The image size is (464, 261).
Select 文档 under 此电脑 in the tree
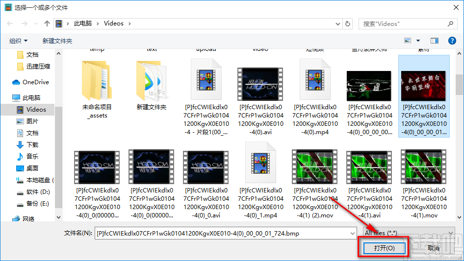coord(27,133)
